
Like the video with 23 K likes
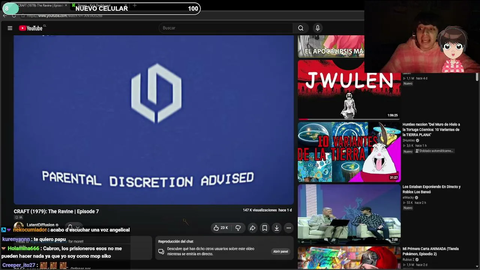click(220, 228)
